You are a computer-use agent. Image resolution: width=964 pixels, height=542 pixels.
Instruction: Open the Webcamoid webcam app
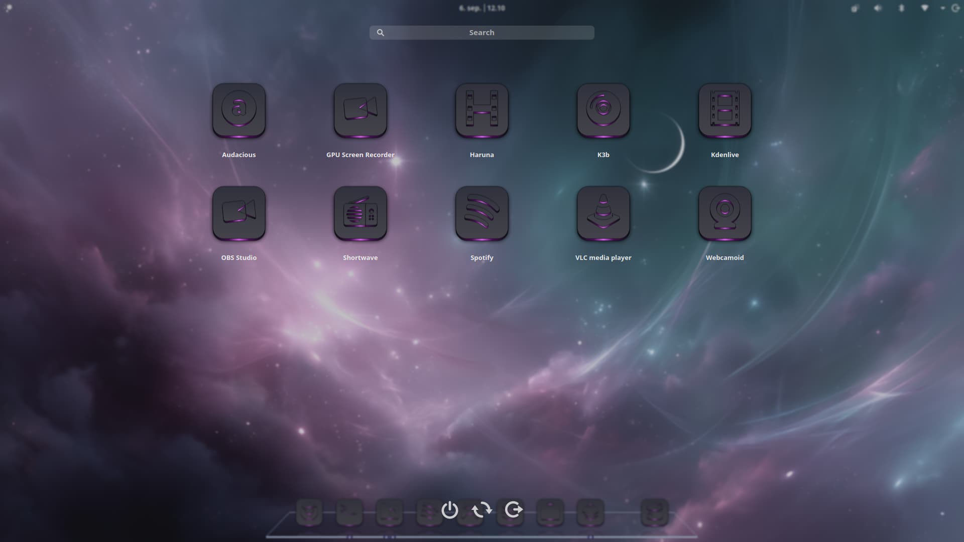(x=725, y=213)
